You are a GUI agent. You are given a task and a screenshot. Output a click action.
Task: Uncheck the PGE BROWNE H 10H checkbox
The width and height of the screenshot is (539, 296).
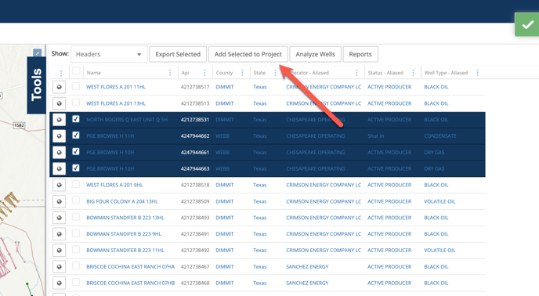click(x=76, y=152)
